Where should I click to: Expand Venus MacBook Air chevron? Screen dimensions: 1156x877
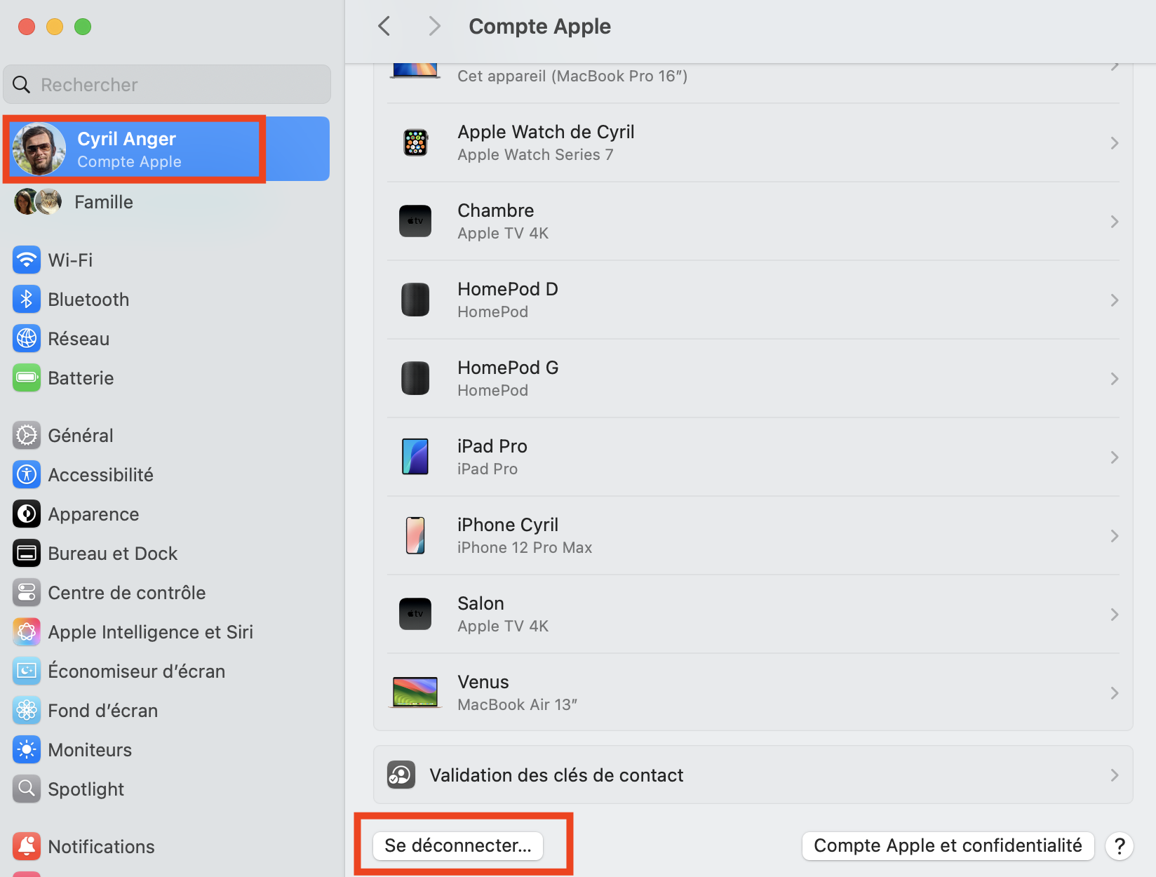tap(1114, 693)
